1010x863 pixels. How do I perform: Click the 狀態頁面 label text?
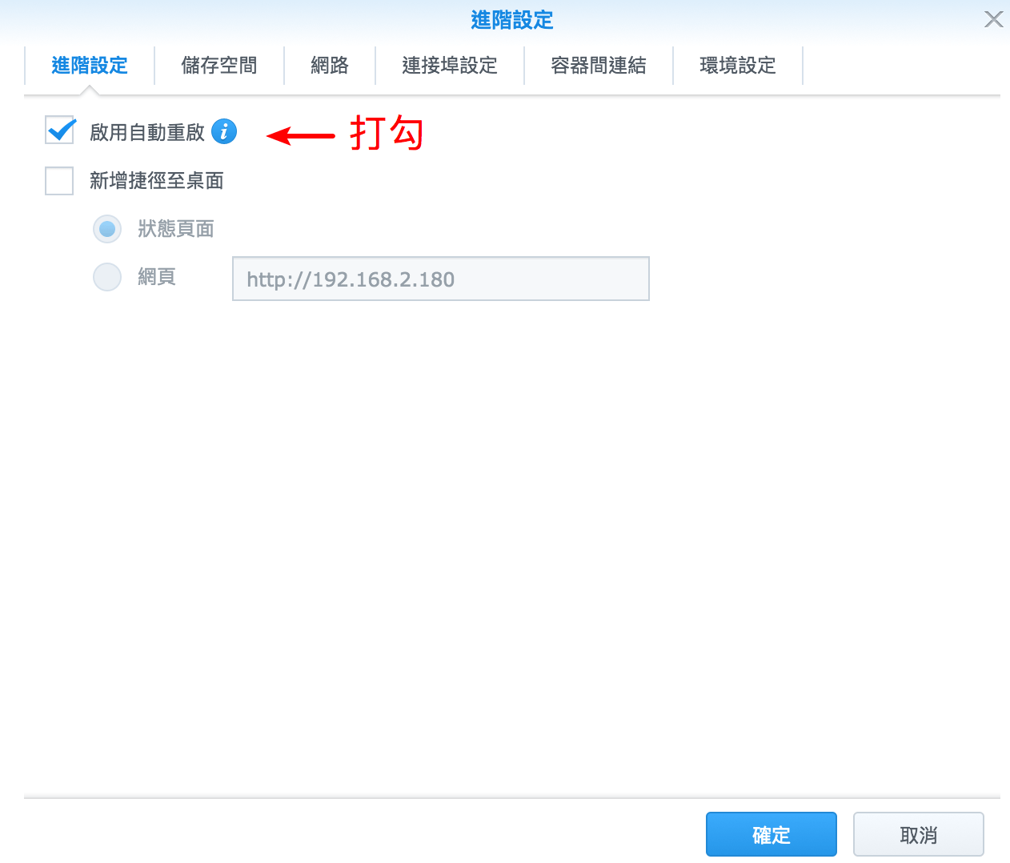175,229
